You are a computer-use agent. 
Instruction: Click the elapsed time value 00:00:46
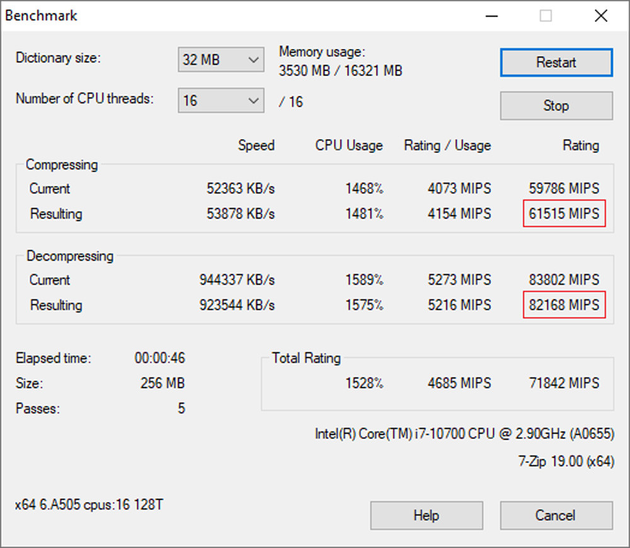[x=159, y=358]
